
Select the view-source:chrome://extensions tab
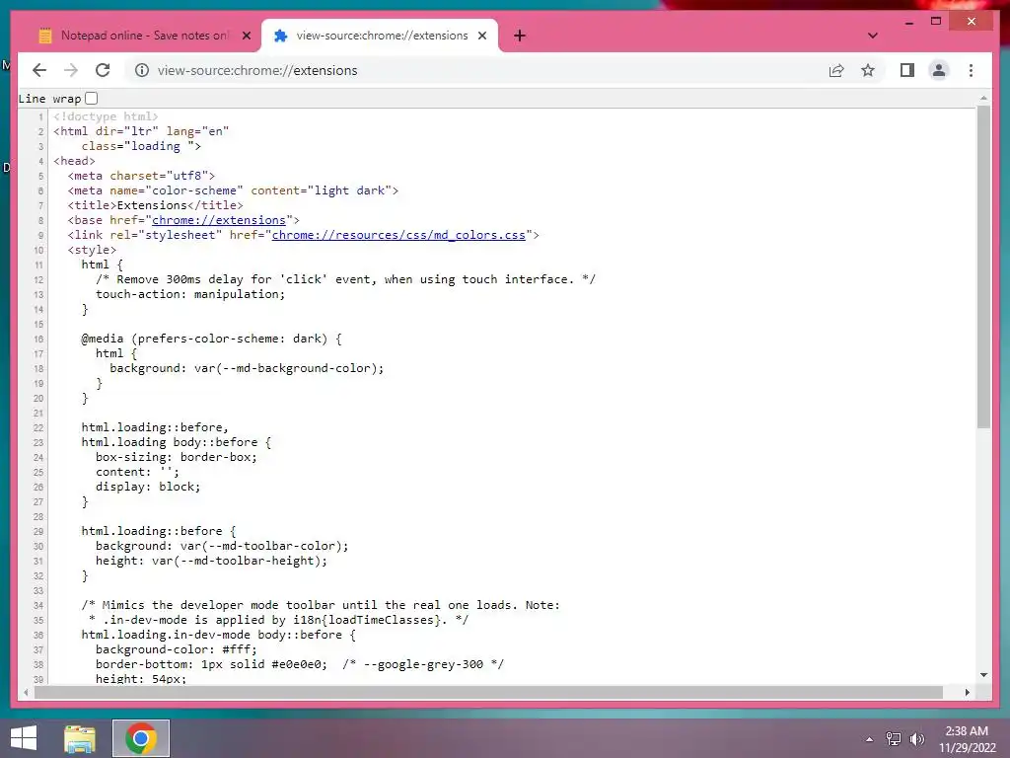point(380,36)
